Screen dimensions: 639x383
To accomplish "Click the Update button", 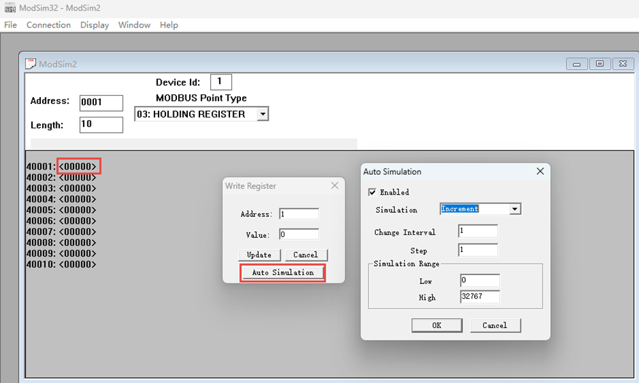I will [259, 255].
